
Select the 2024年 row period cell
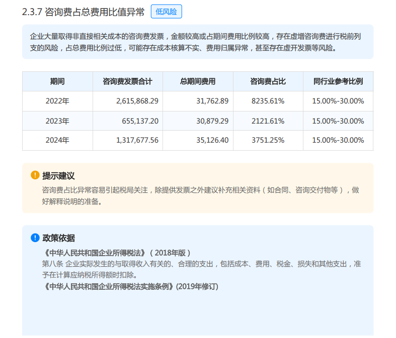(57, 141)
